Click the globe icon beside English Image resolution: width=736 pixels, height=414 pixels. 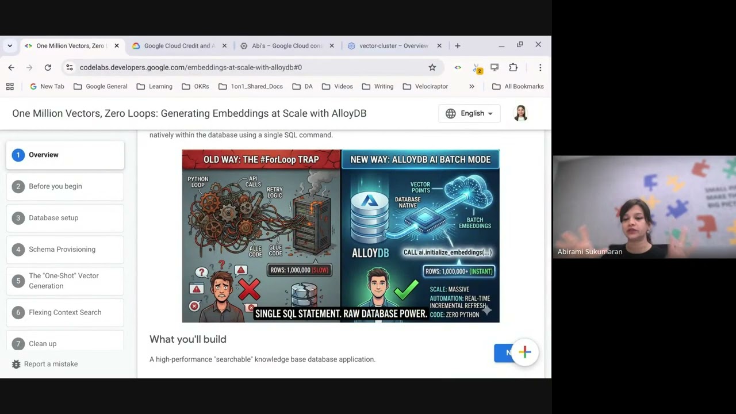point(451,113)
